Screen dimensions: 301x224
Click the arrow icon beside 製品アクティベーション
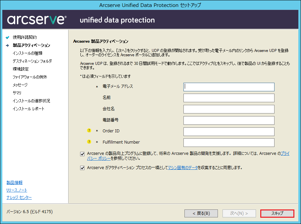click(x=8, y=45)
